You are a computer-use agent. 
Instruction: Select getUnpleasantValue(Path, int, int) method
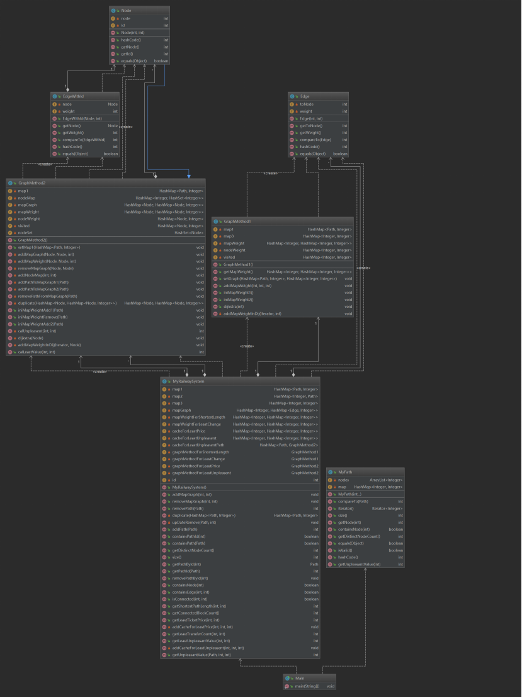tap(240, 655)
